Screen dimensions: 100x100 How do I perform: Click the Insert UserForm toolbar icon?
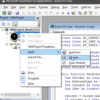point(9,13)
